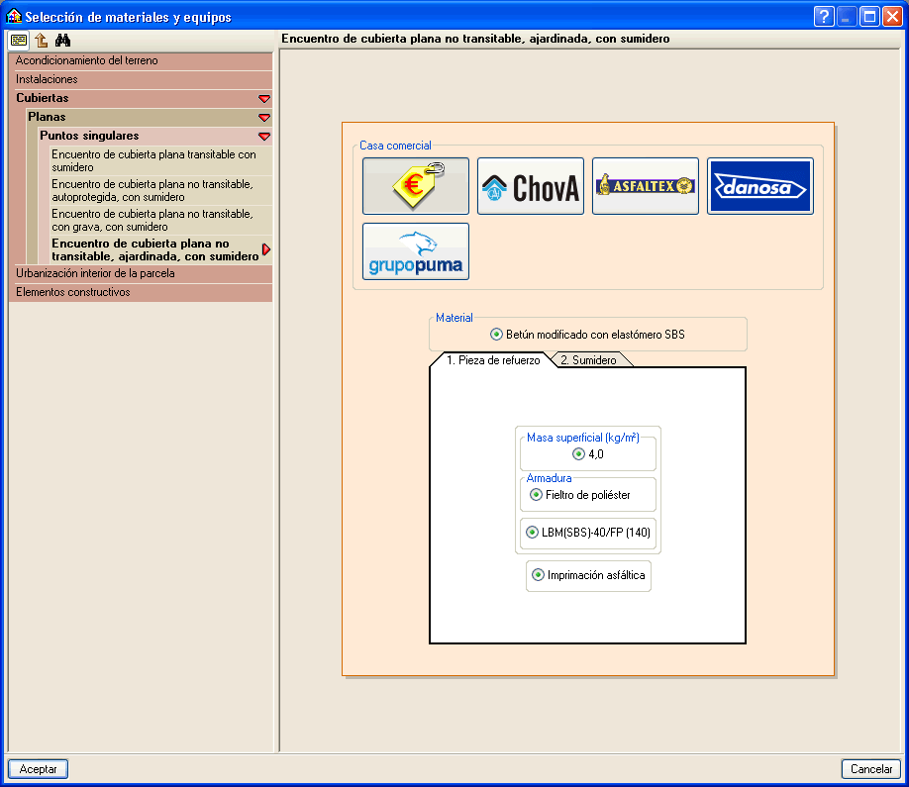Collapse the Cubiertas section arrow
This screenshot has height=787, width=909.
(264, 99)
